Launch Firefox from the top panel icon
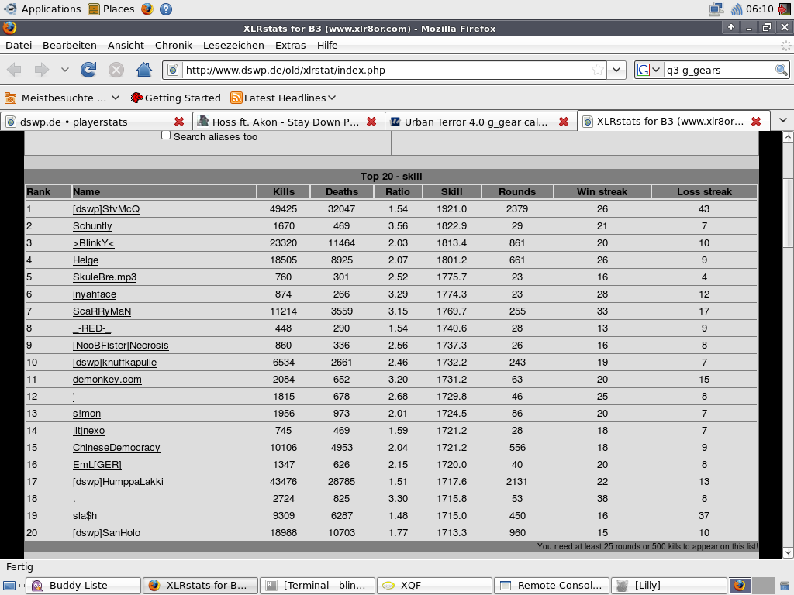794x595 pixels. 147,9
